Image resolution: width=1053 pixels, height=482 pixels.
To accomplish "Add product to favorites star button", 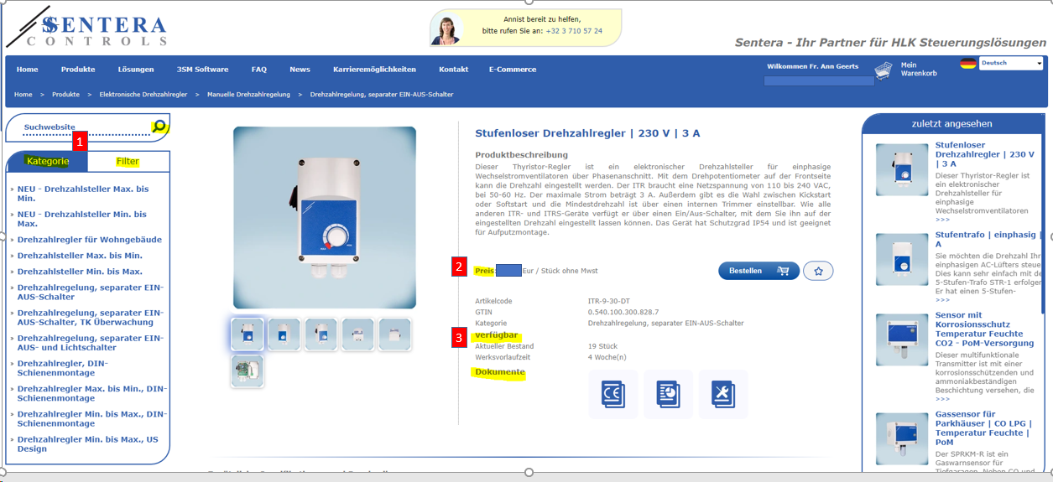I will [818, 271].
